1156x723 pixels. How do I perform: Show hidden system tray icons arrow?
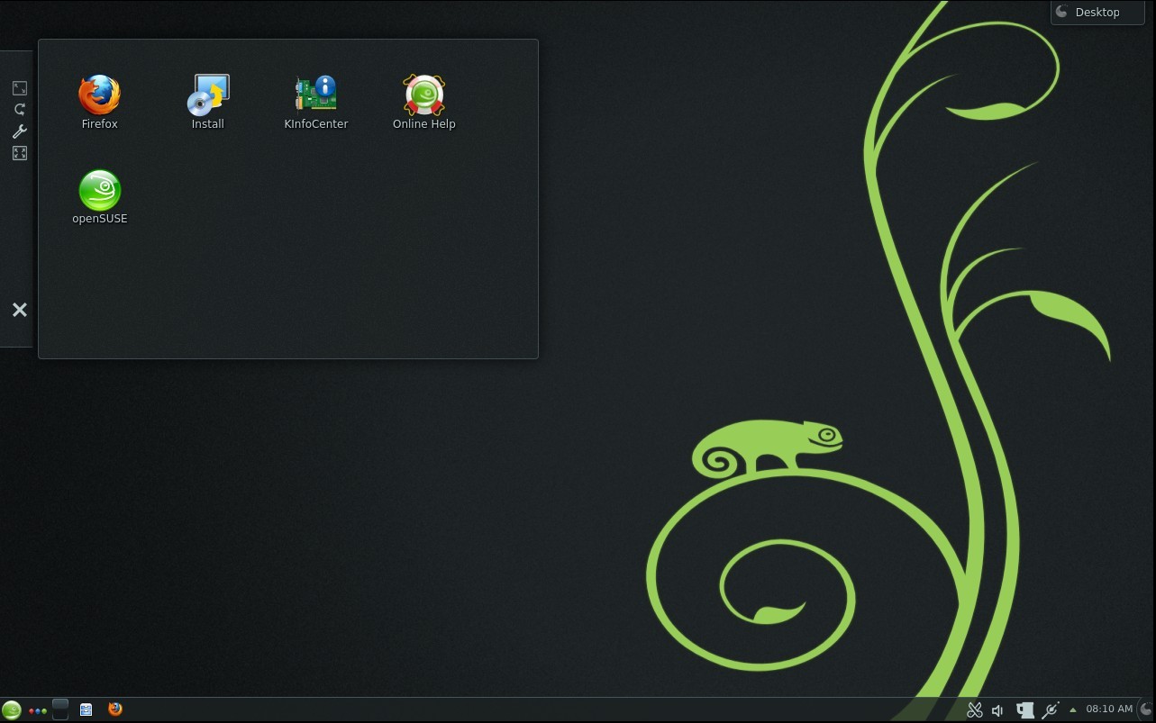coord(1073,710)
